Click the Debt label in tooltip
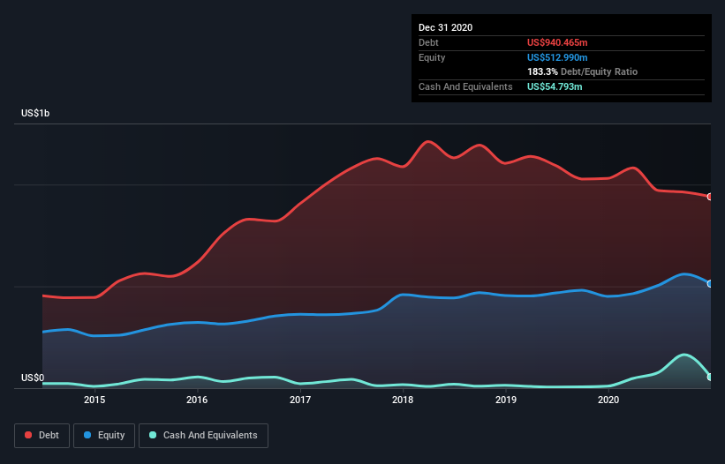725x464 pixels. coord(428,42)
